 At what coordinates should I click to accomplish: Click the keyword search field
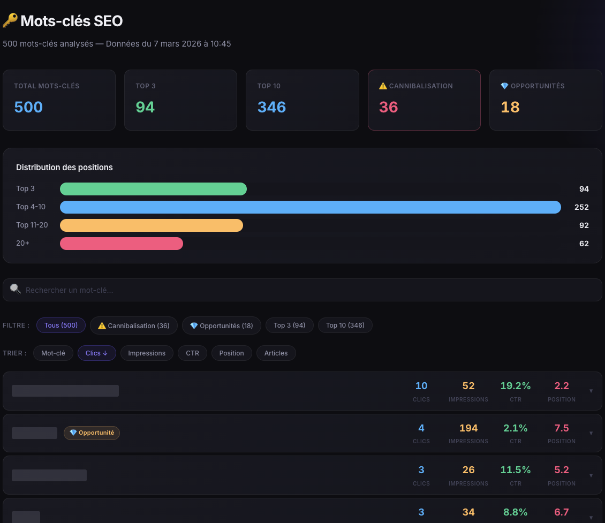coord(303,290)
